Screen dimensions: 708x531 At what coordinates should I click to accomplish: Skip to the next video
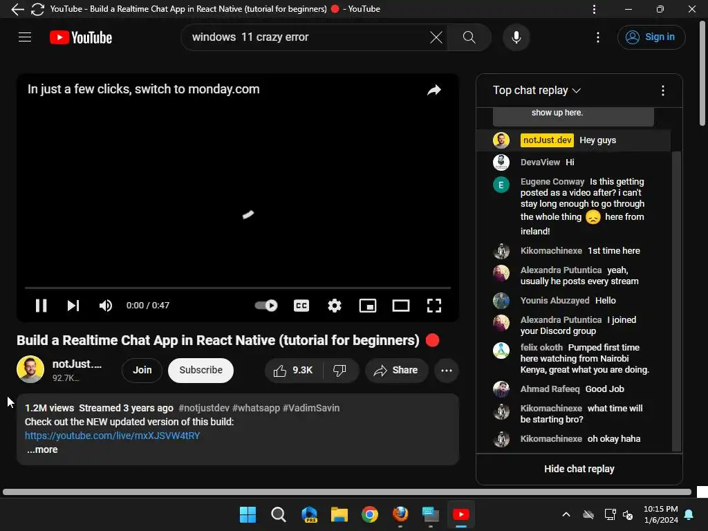point(73,306)
